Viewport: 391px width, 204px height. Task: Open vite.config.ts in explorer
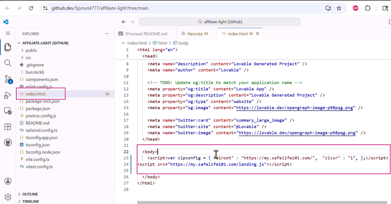38,159
